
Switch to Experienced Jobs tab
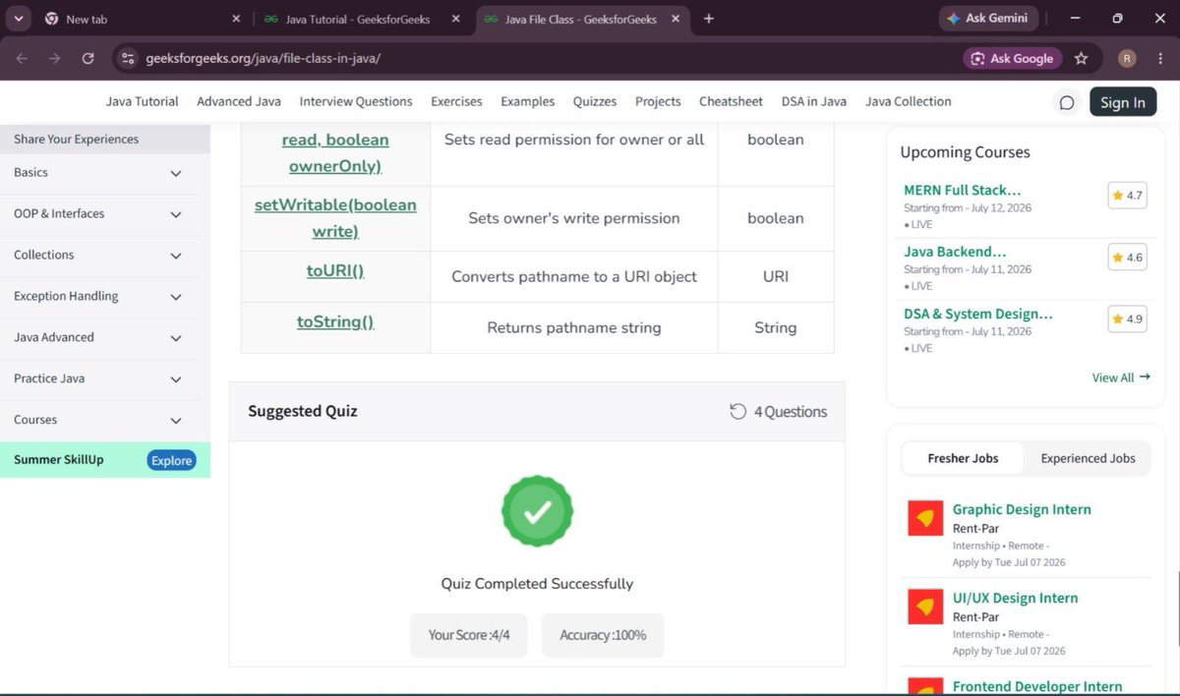[1088, 458]
